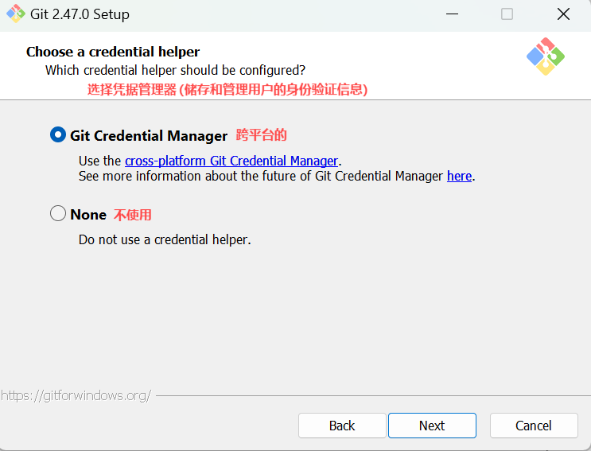This screenshot has height=451, width=591.
Task: Close the Git 2.47.0 Setup window
Action: [563, 14]
